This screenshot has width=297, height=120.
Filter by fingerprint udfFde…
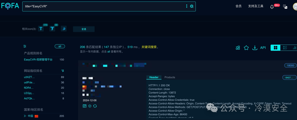(x=29, y=83)
